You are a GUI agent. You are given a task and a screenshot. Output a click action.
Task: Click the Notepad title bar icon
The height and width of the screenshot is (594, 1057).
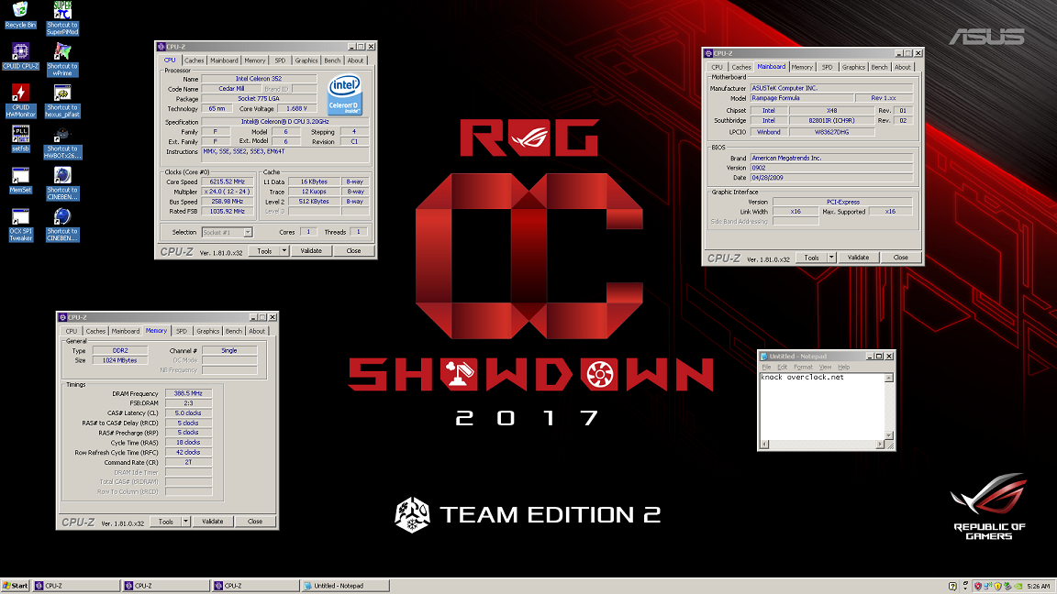pyautogui.click(x=763, y=357)
